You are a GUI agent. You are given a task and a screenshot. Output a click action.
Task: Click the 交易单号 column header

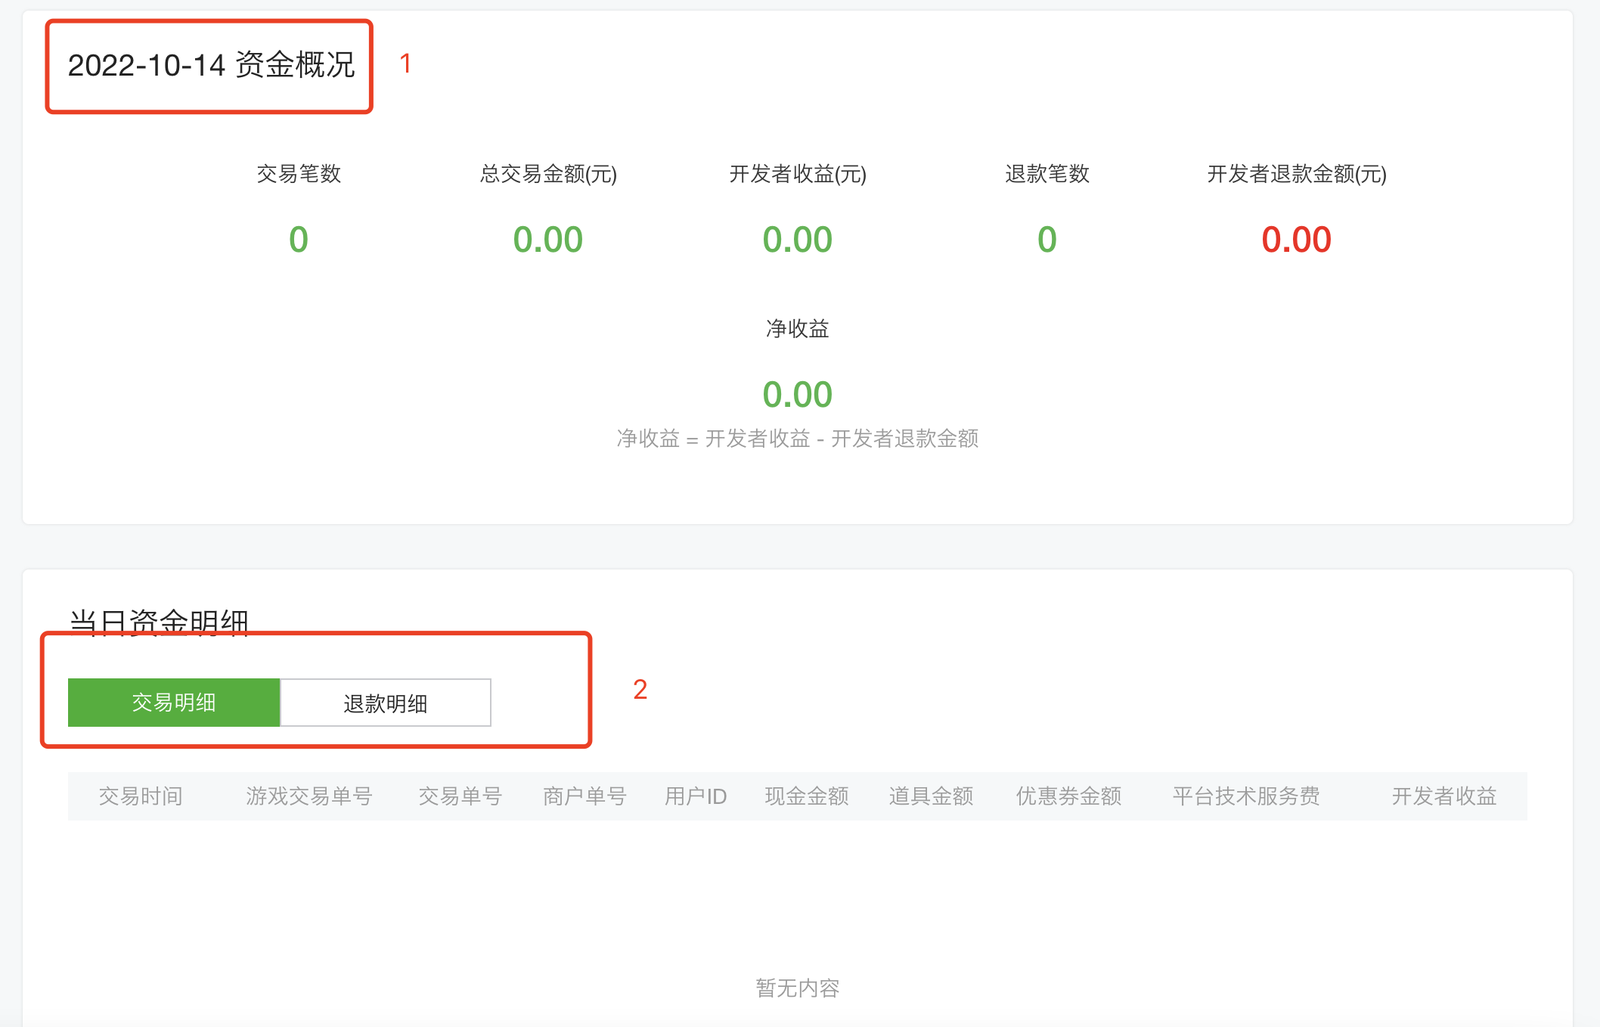point(460,796)
